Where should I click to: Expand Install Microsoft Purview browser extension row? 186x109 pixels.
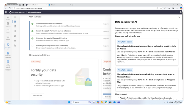pos(70,32)
